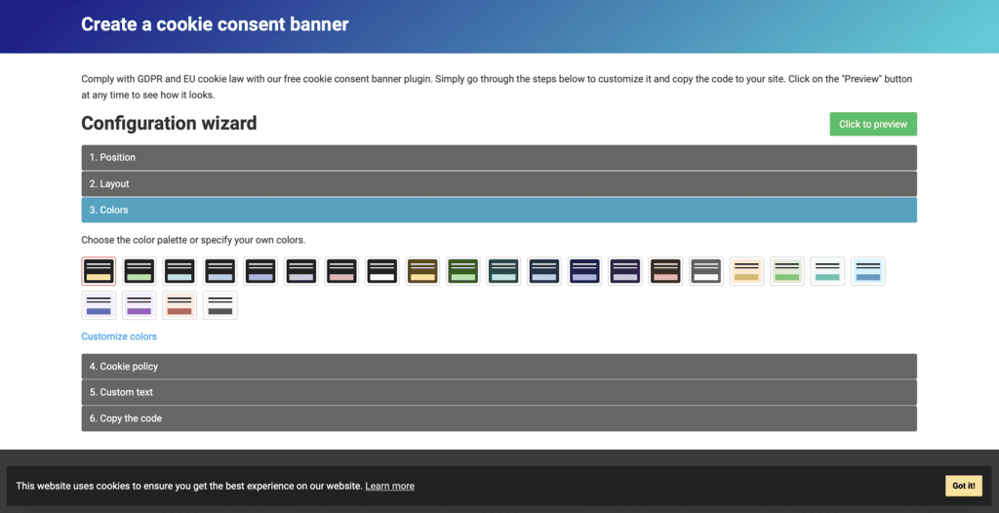999x513 pixels.
Task: Pick the white palette with teal button
Action: [x=827, y=271]
